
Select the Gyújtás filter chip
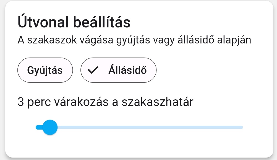click(45, 70)
